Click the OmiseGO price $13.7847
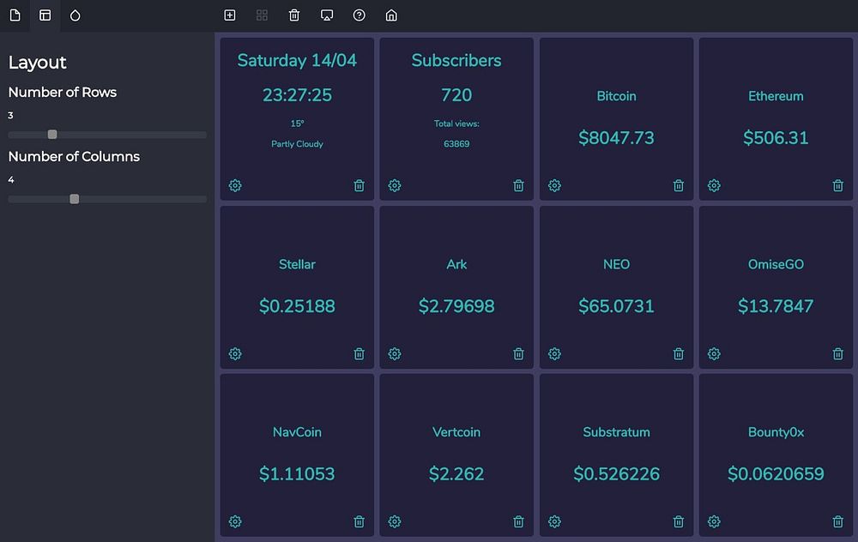Image resolution: width=858 pixels, height=542 pixels. point(776,306)
